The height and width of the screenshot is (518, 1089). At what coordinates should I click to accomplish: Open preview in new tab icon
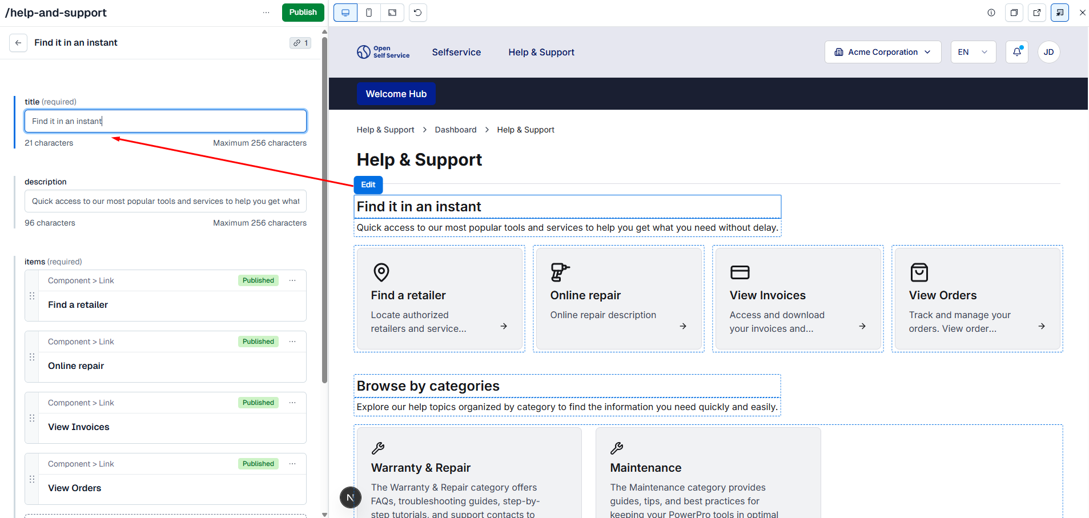click(1037, 13)
